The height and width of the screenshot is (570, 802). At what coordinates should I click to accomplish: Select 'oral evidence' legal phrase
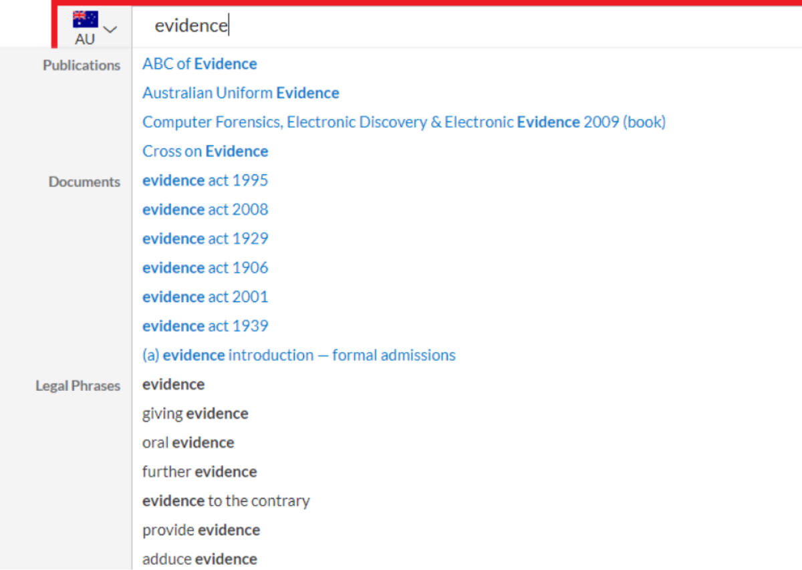coord(188,442)
